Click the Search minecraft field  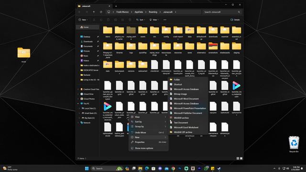[x=222, y=12]
